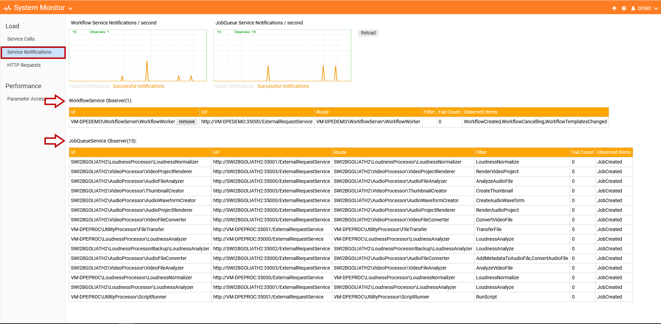
Task: Open Service Calls in the sidebar
Action: [x=21, y=39]
